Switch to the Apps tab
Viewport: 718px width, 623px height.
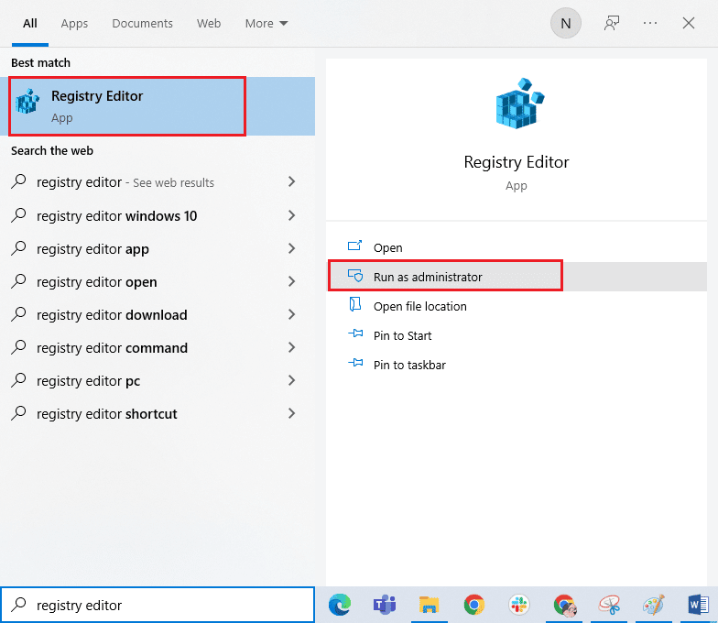pos(74,24)
